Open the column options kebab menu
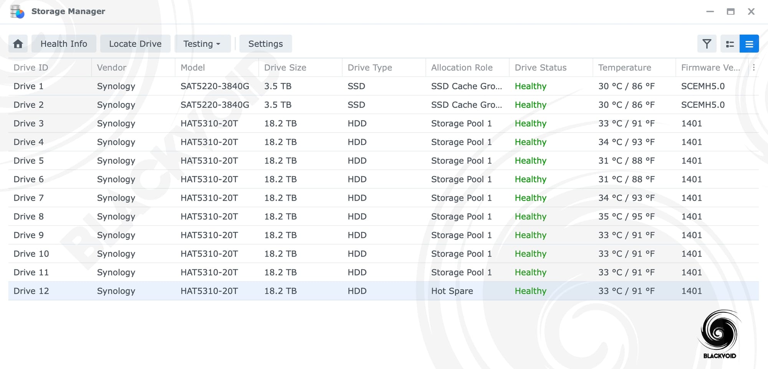Viewport: 768px width, 369px height. point(754,68)
